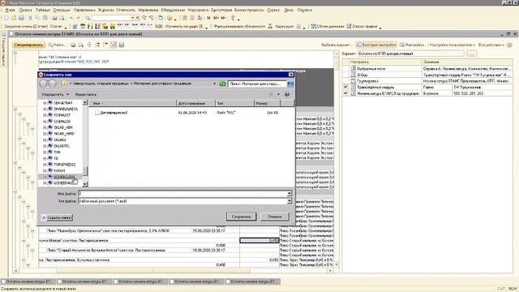Click into the file name input field
The height and width of the screenshot is (292, 519).
tap(182, 194)
